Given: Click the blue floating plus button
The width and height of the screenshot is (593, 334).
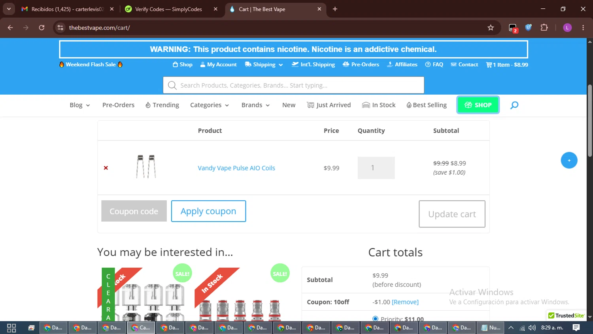Looking at the screenshot, I should (x=569, y=160).
